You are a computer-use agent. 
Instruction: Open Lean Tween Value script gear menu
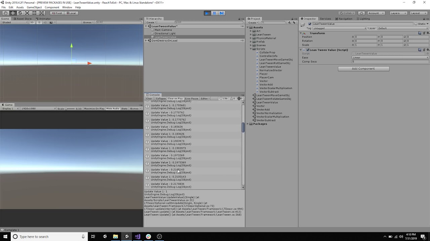(x=427, y=50)
